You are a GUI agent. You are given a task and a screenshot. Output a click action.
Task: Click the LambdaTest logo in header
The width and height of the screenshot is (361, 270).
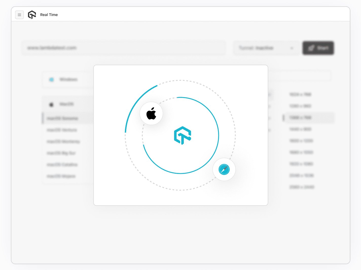point(32,15)
